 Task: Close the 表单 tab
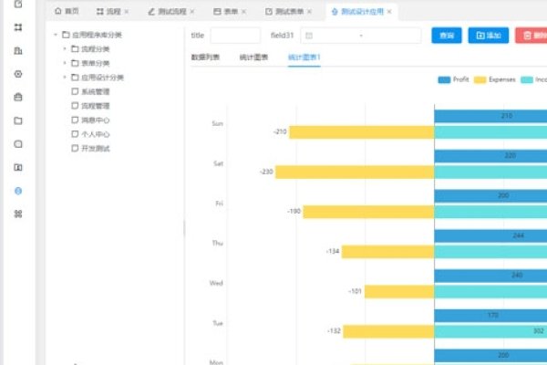tap(243, 12)
